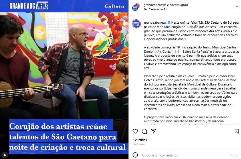Image resolution: width=241 pixels, height=159 pixels.
Task: Open comments with the speech bubble icon
Action: [144, 131]
